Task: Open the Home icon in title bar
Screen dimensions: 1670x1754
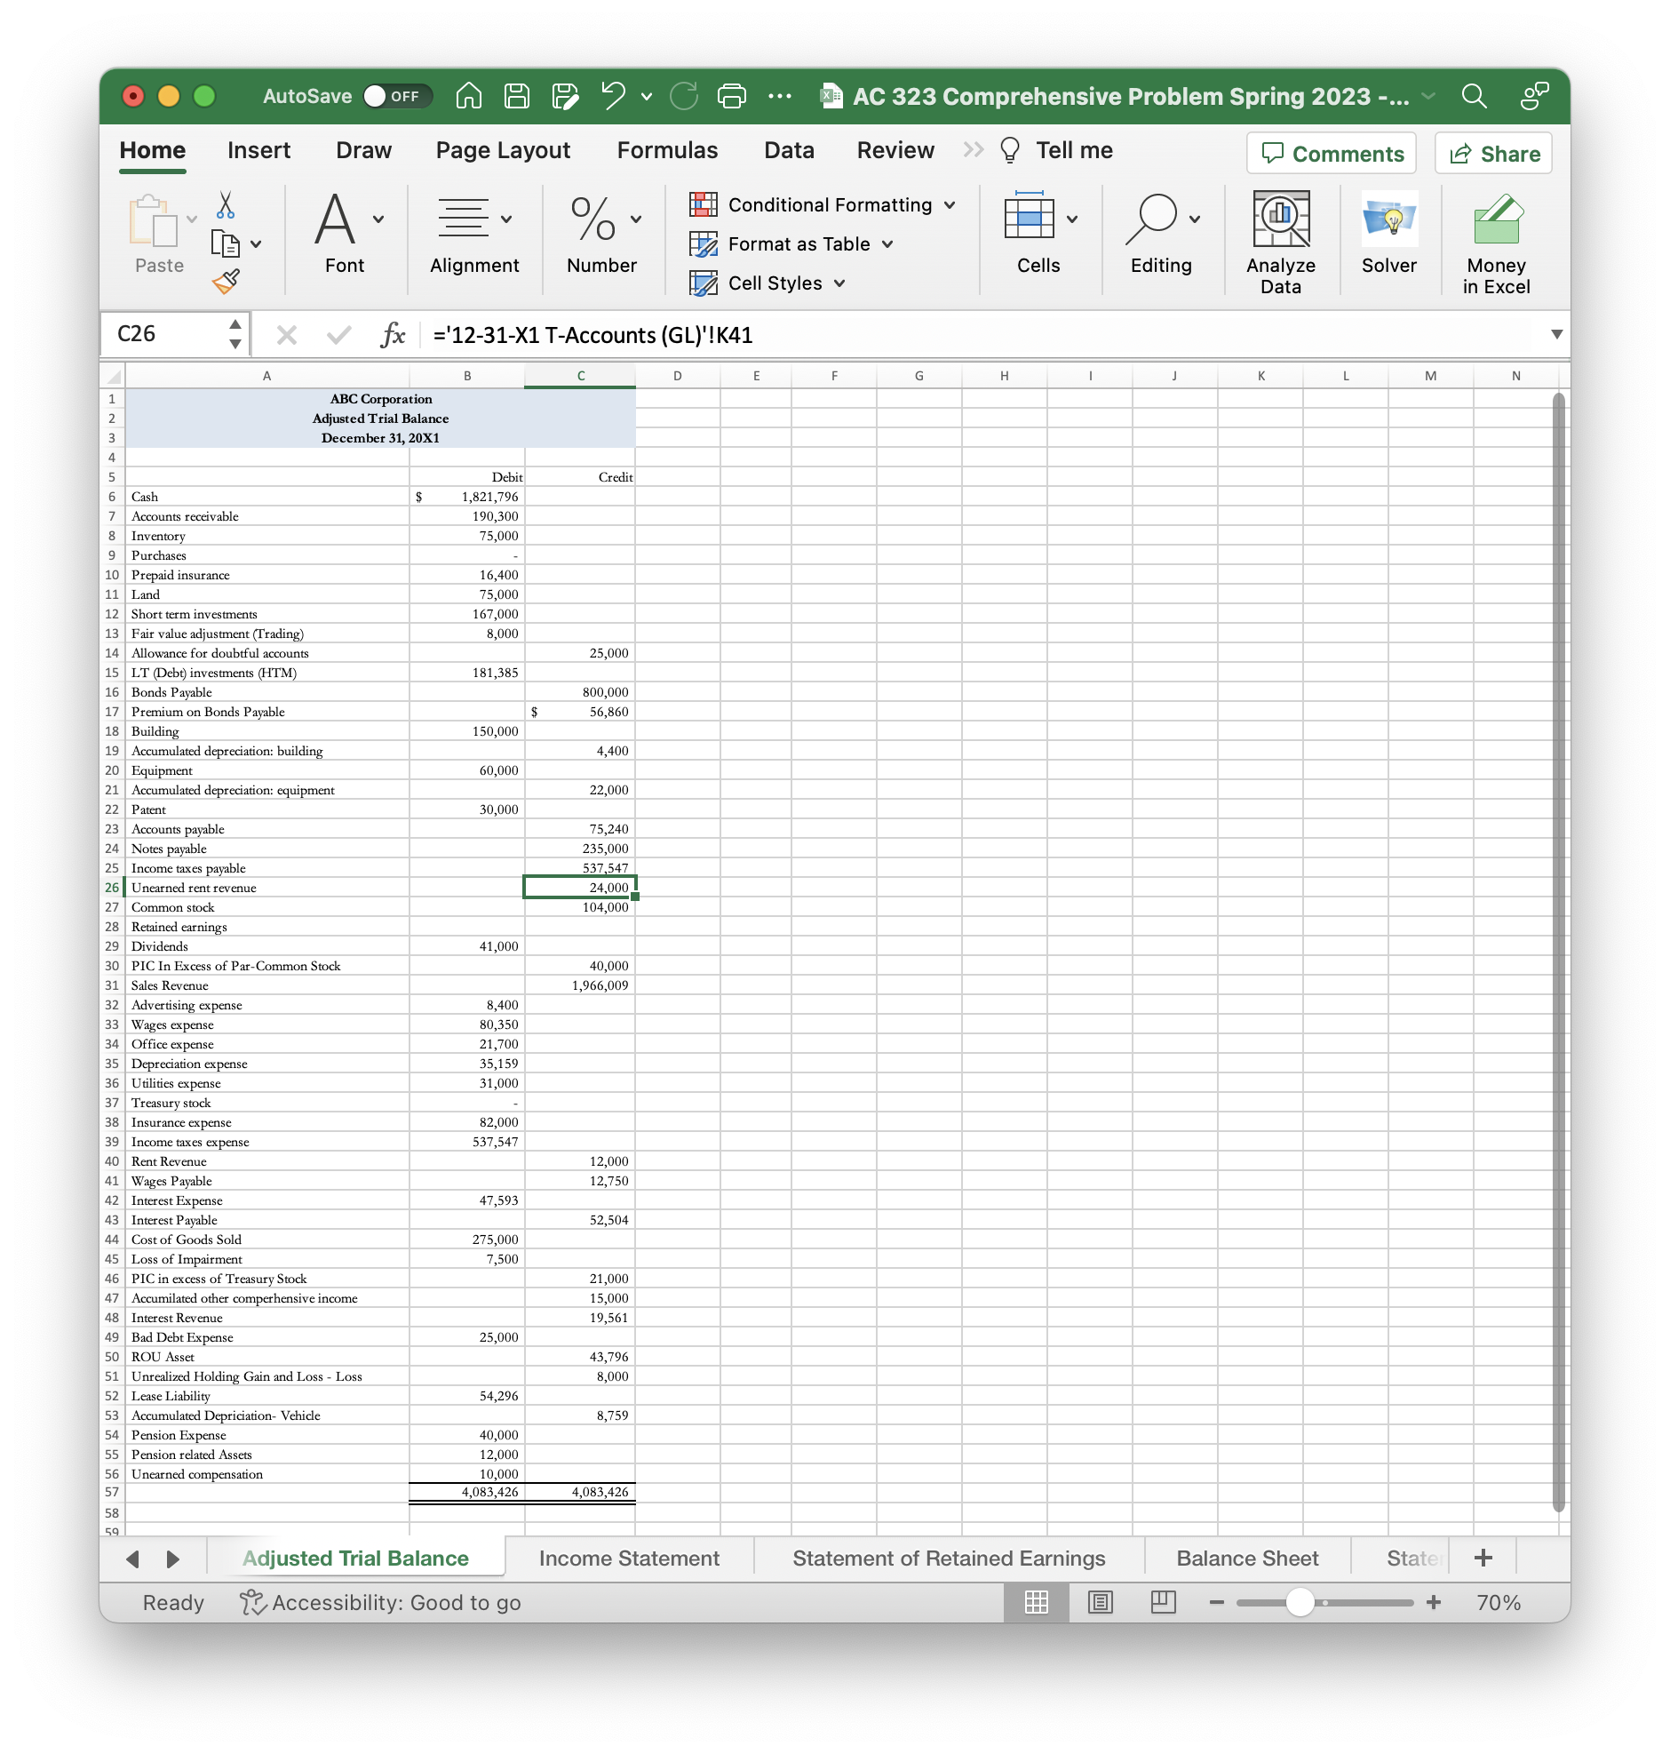Action: pos(469,95)
